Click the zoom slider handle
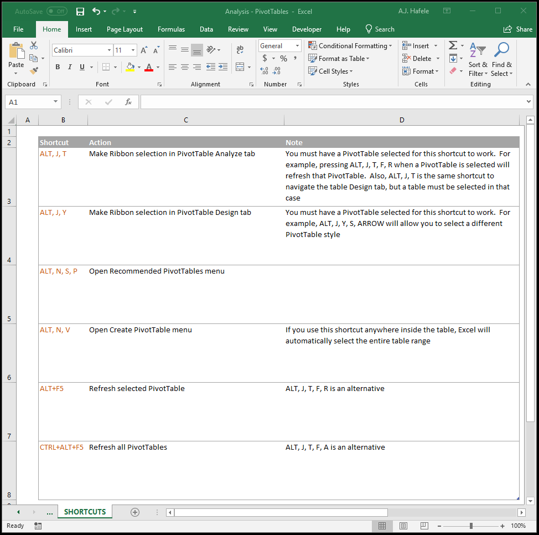Image resolution: width=539 pixels, height=535 pixels. point(471,526)
